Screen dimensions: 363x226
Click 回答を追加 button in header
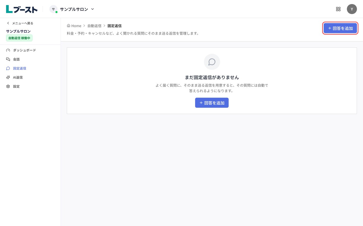click(x=340, y=28)
